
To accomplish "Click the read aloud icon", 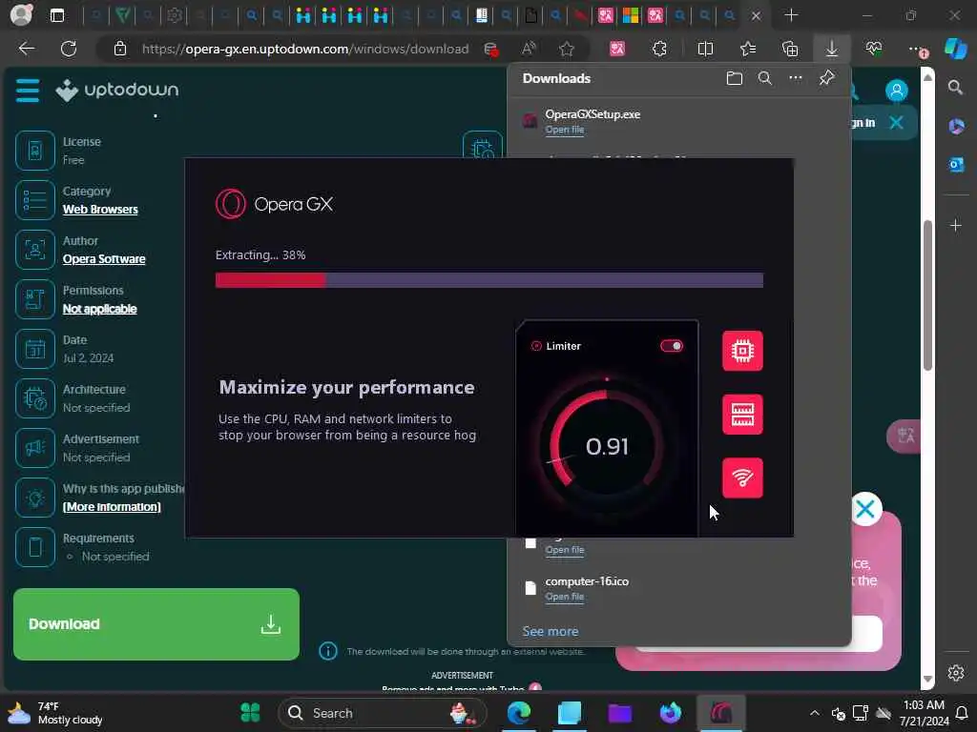I will [529, 49].
